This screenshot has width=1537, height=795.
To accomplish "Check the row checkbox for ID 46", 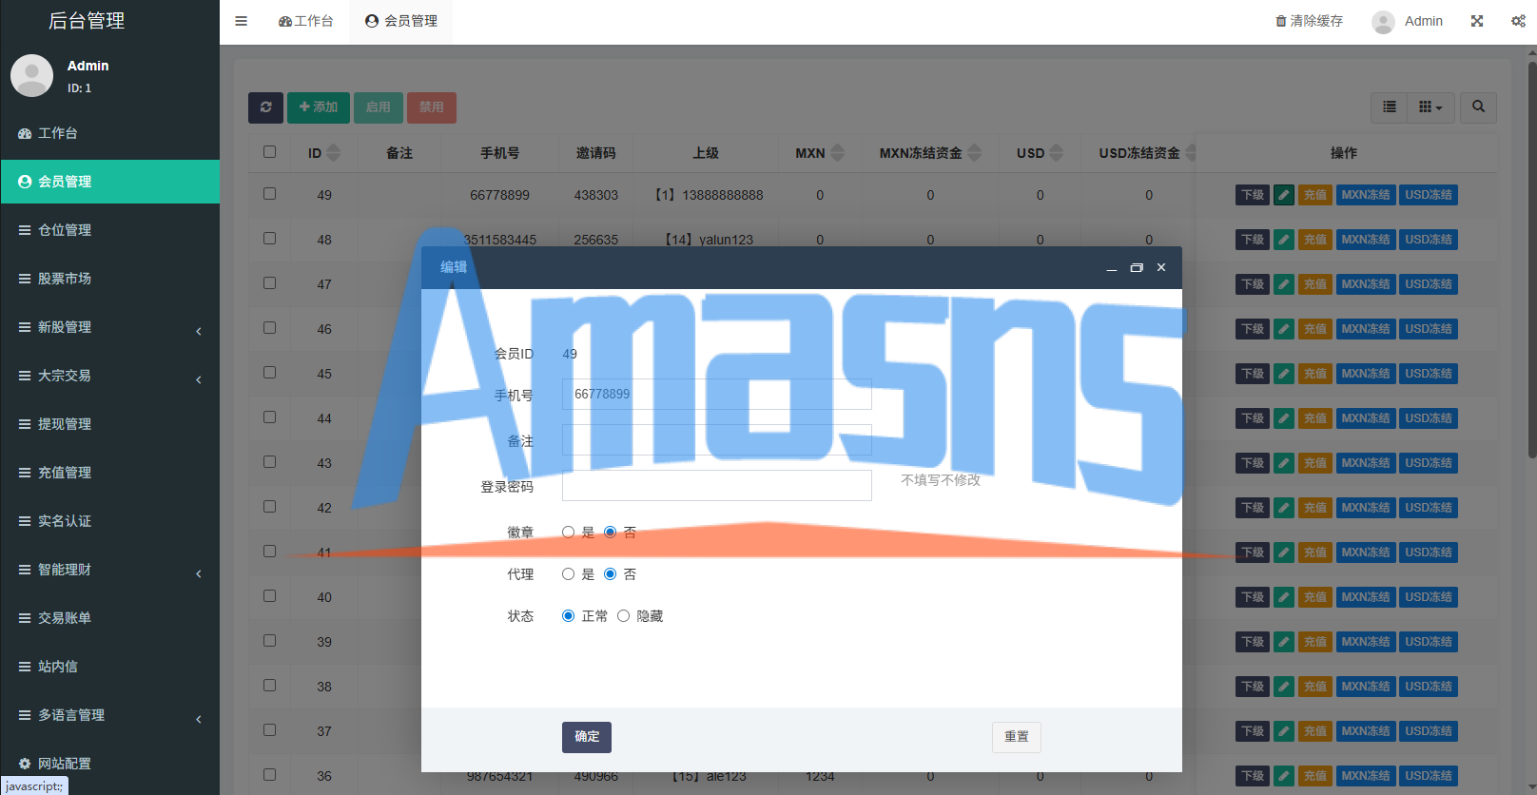I will pos(269,328).
